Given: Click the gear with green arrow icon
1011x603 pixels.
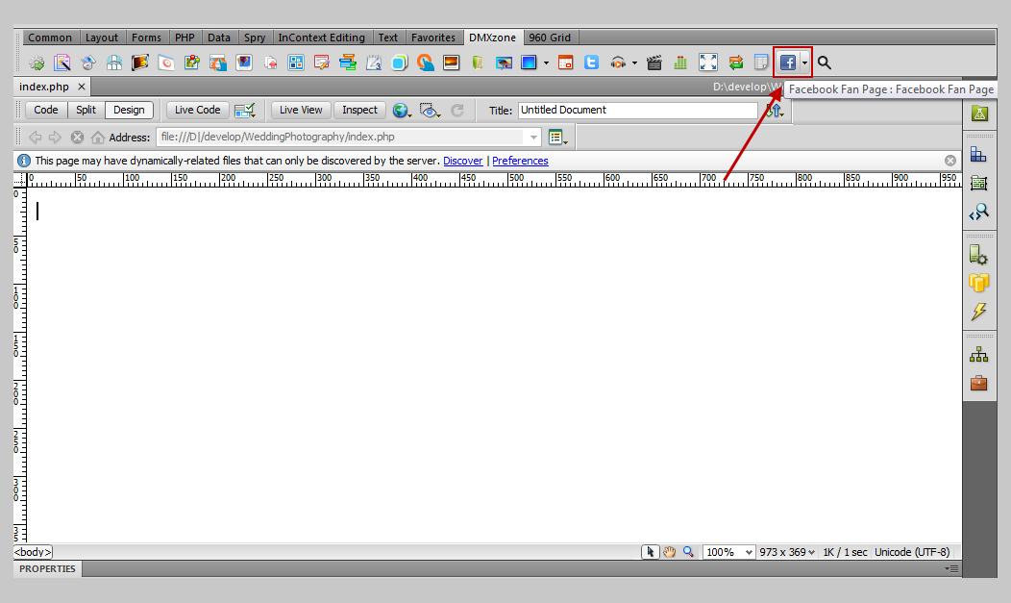Looking at the screenshot, I should click(37, 63).
